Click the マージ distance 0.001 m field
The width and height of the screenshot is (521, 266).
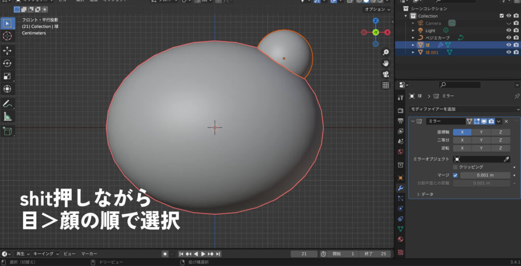(485, 175)
